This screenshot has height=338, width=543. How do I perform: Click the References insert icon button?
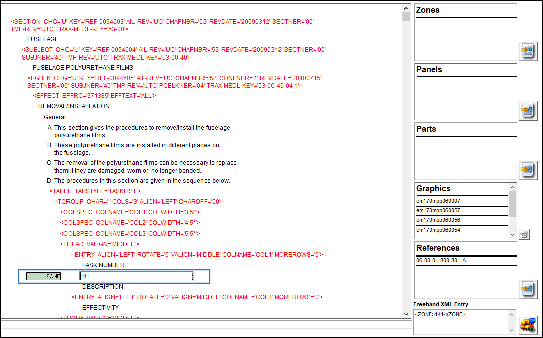[x=528, y=290]
